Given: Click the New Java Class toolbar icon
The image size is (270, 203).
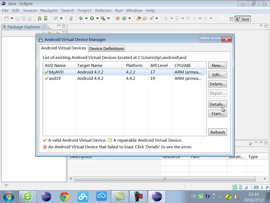Looking at the screenshot, I should (124, 18).
